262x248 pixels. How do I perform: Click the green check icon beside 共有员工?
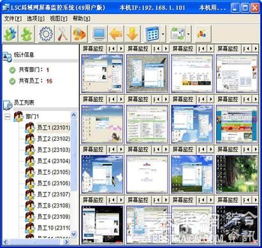click(x=12, y=81)
